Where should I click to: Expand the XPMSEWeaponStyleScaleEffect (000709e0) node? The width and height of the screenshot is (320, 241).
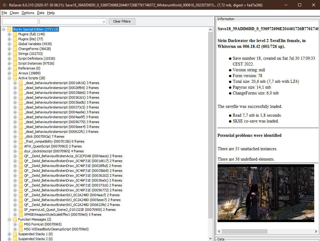click(15, 214)
